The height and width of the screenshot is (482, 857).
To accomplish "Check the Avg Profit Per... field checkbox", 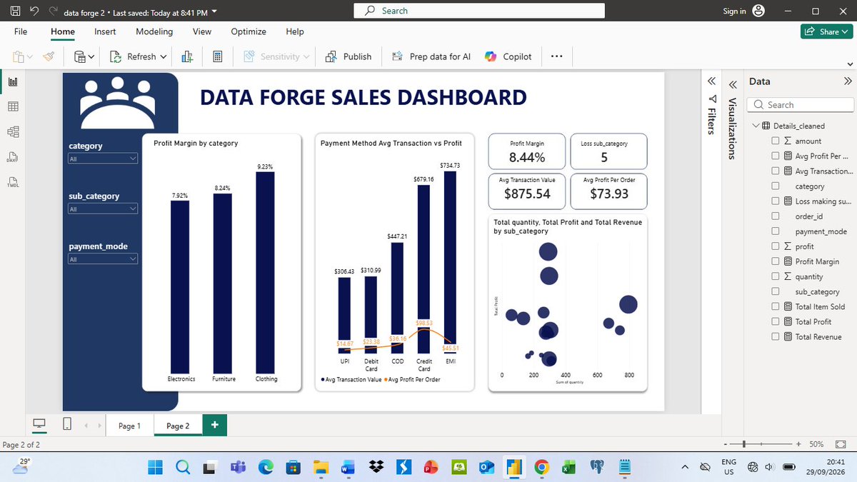I will click(x=775, y=156).
